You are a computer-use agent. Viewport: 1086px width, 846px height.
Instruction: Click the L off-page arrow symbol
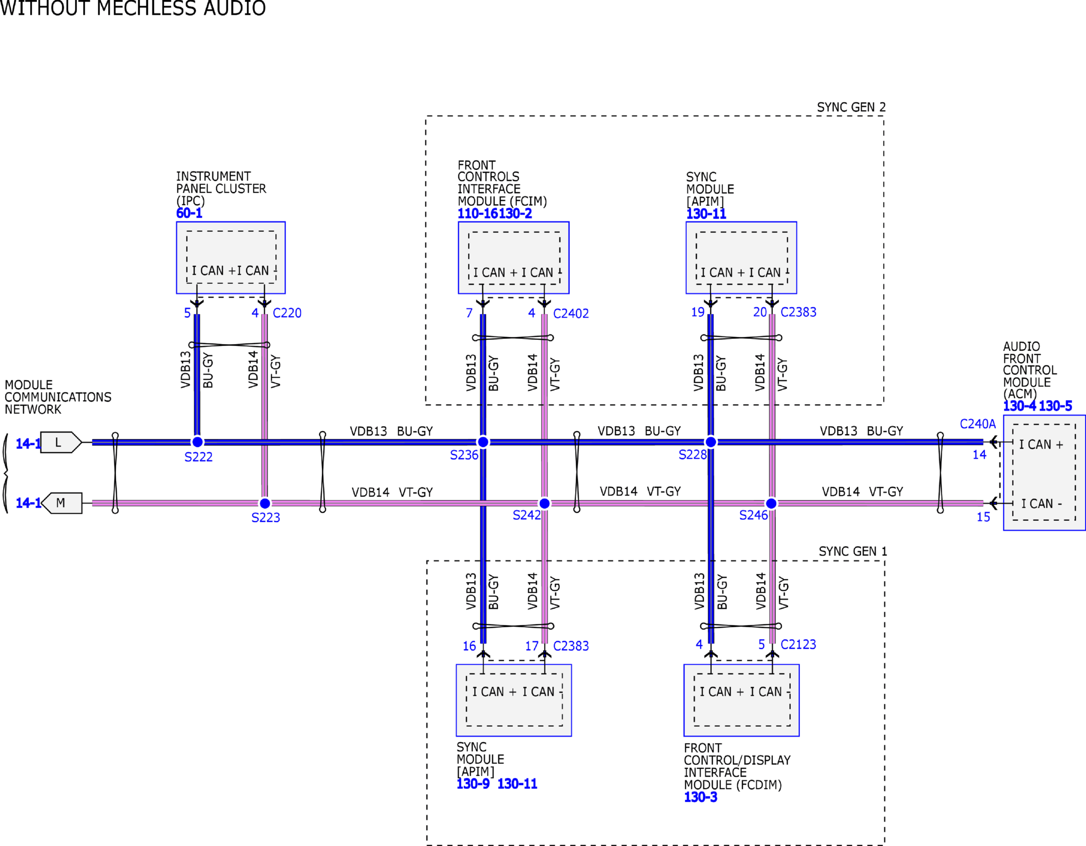[x=60, y=442]
